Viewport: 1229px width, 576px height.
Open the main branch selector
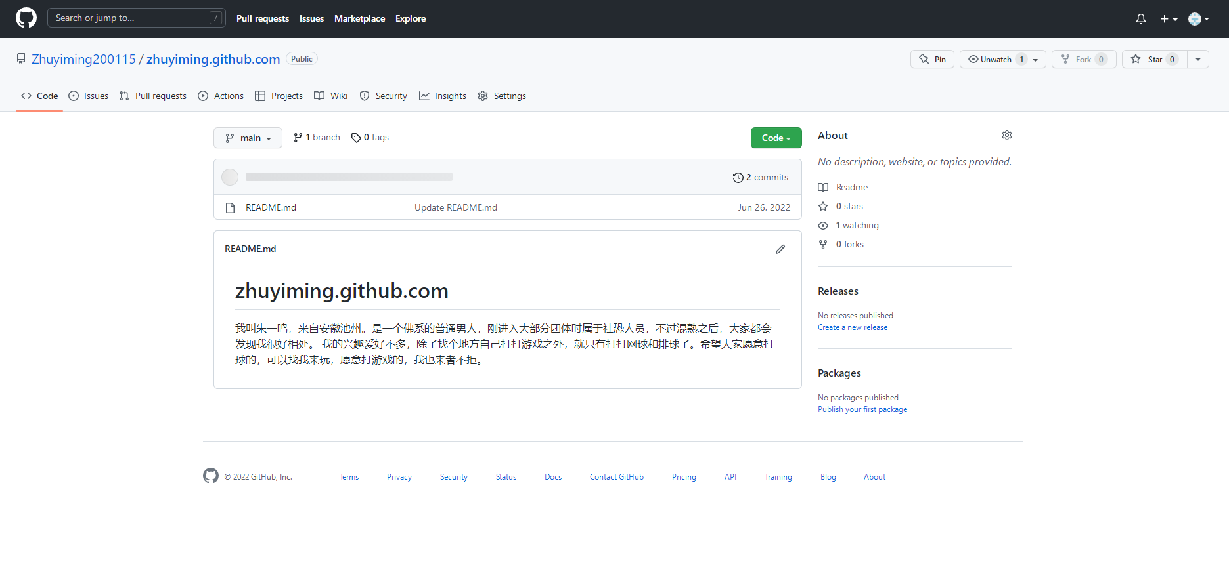(248, 138)
